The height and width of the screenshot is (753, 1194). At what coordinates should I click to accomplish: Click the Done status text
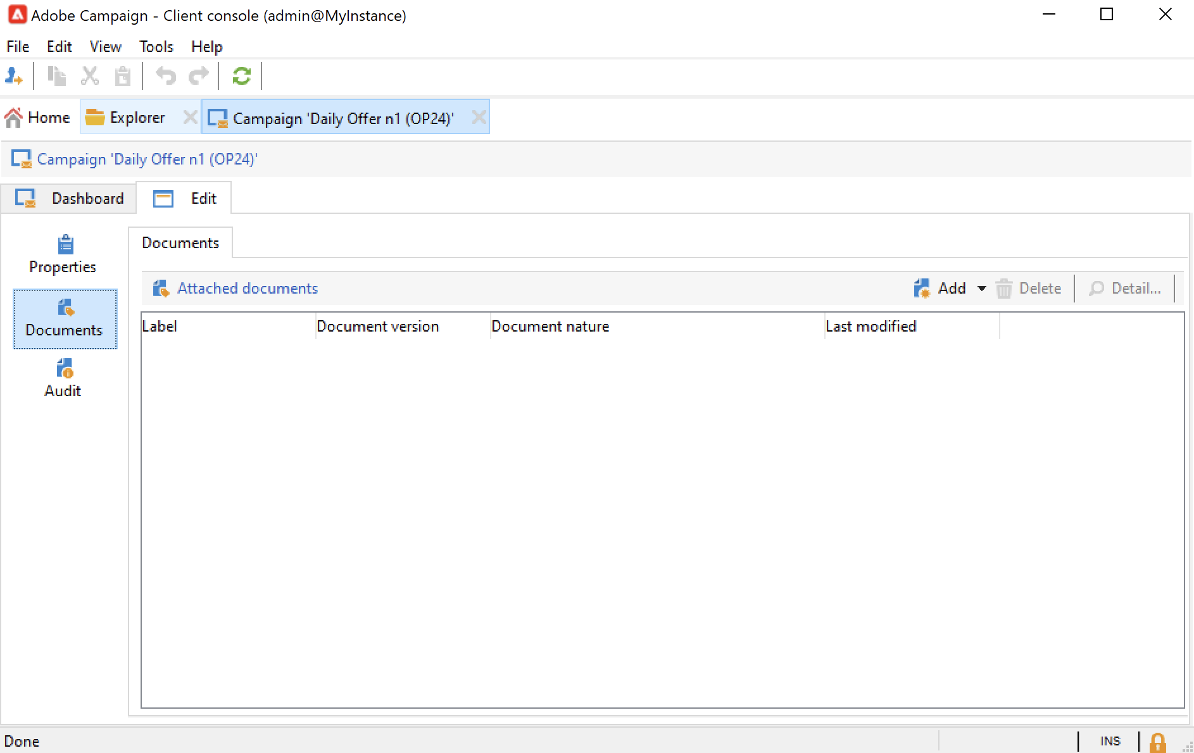click(x=22, y=742)
